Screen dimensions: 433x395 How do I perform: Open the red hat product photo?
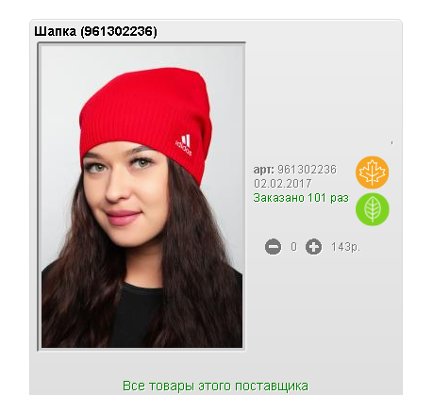tap(142, 196)
